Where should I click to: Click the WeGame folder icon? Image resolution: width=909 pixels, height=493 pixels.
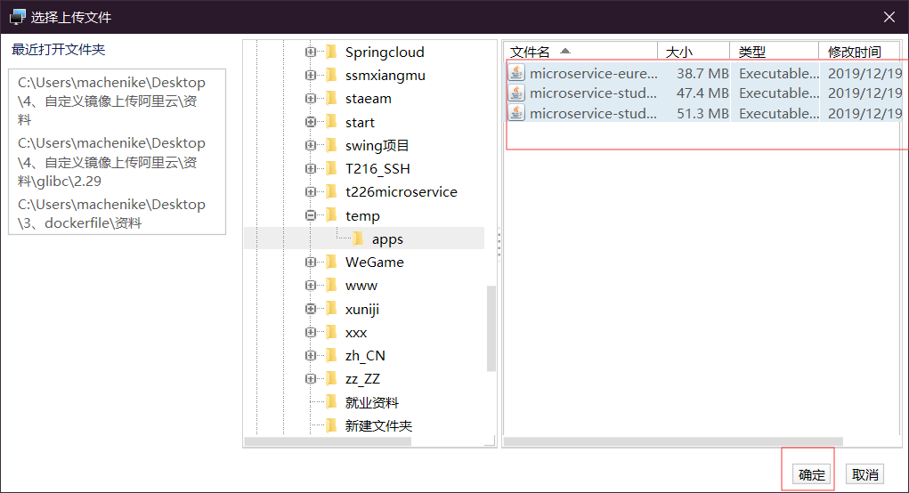coord(331,262)
